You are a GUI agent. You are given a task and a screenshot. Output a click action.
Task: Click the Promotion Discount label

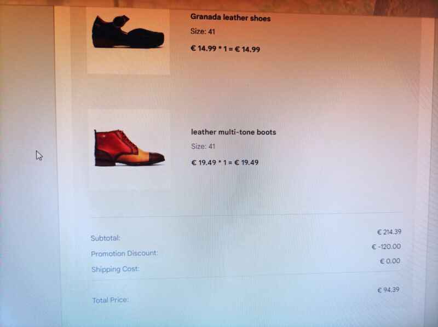[x=125, y=253]
